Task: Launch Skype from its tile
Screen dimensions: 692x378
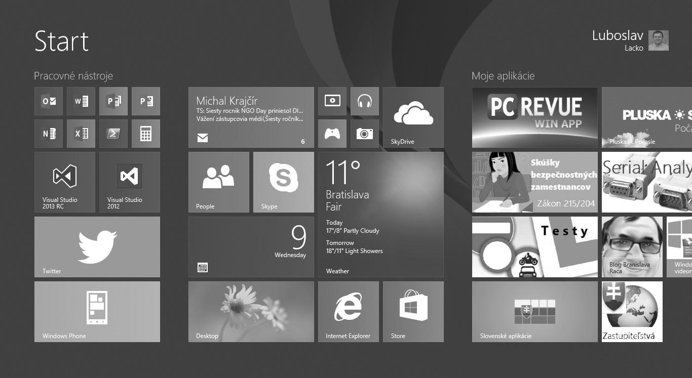Action: (284, 182)
